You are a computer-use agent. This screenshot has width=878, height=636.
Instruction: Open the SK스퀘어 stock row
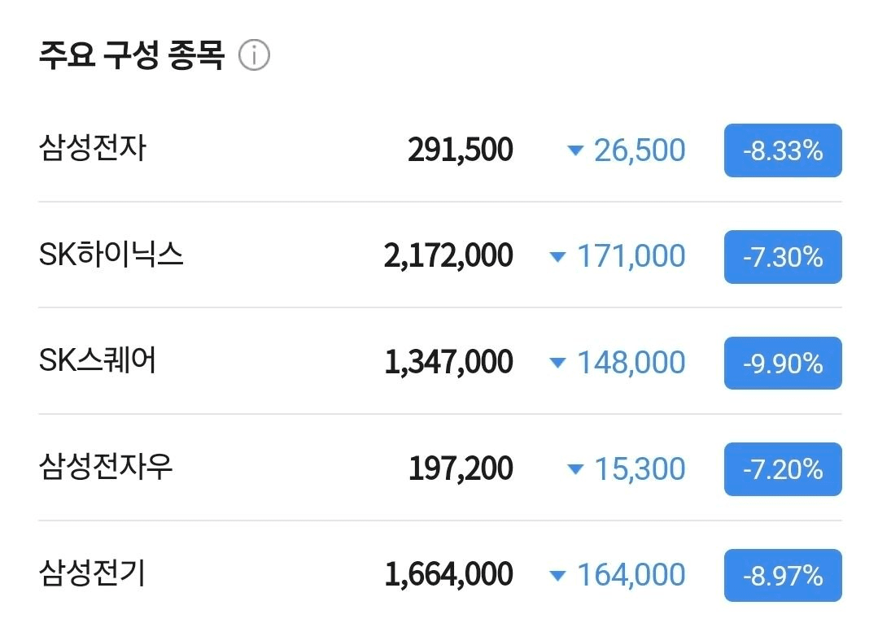coord(440,361)
